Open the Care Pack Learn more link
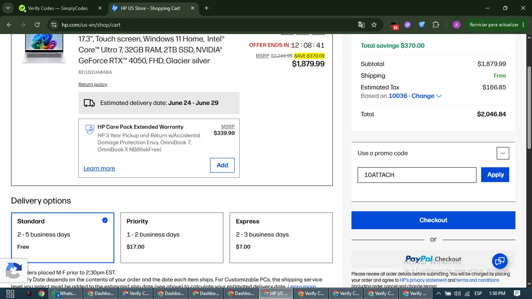The height and width of the screenshot is (299, 532). pos(99,168)
